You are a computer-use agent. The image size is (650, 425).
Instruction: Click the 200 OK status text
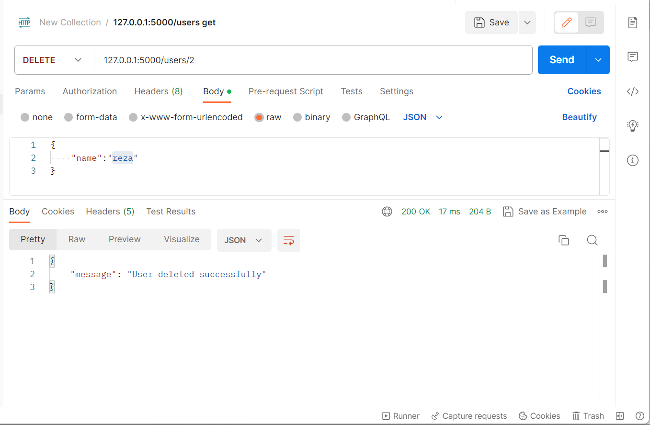416,212
